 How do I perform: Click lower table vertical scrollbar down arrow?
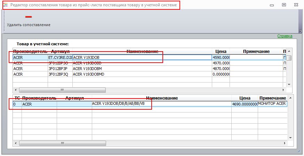tap(290, 138)
